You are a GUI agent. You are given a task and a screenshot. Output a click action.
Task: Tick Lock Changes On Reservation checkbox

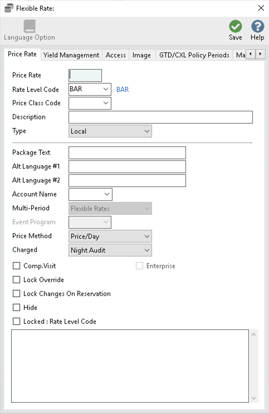[x=17, y=294]
